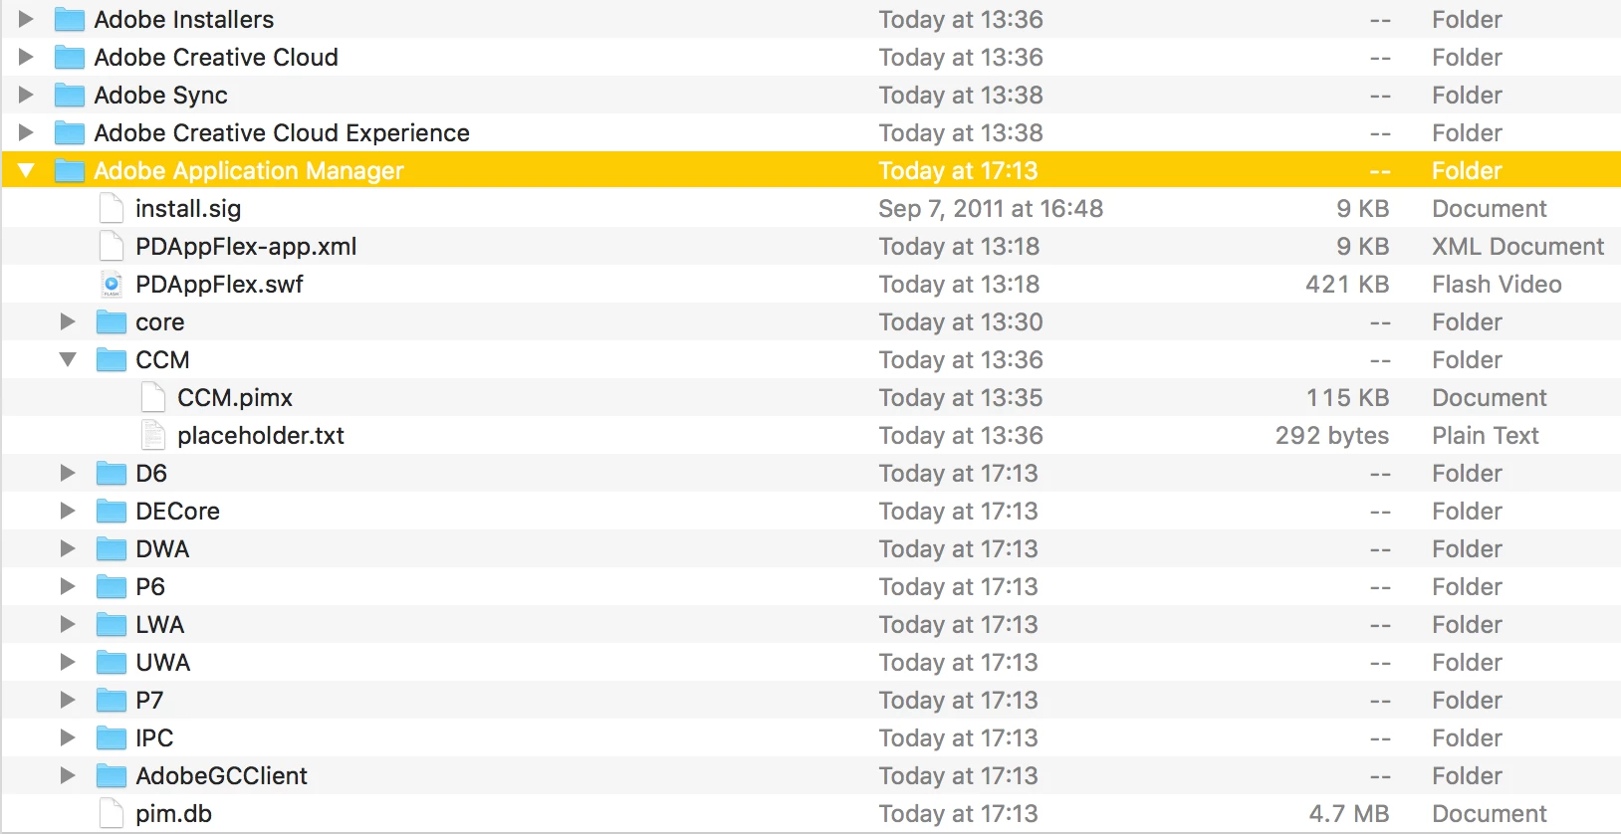Screen dimensions: 1621x834
Task: Click the P6 folder icon
Action: point(111,586)
